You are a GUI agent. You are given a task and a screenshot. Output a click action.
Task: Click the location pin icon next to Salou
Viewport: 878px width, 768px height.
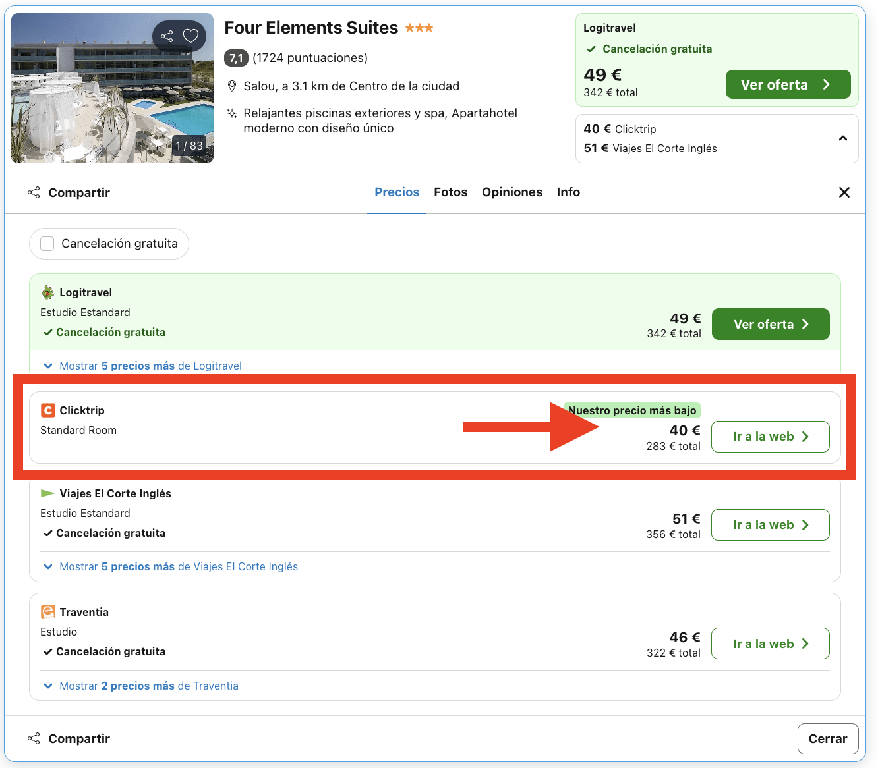pos(232,86)
